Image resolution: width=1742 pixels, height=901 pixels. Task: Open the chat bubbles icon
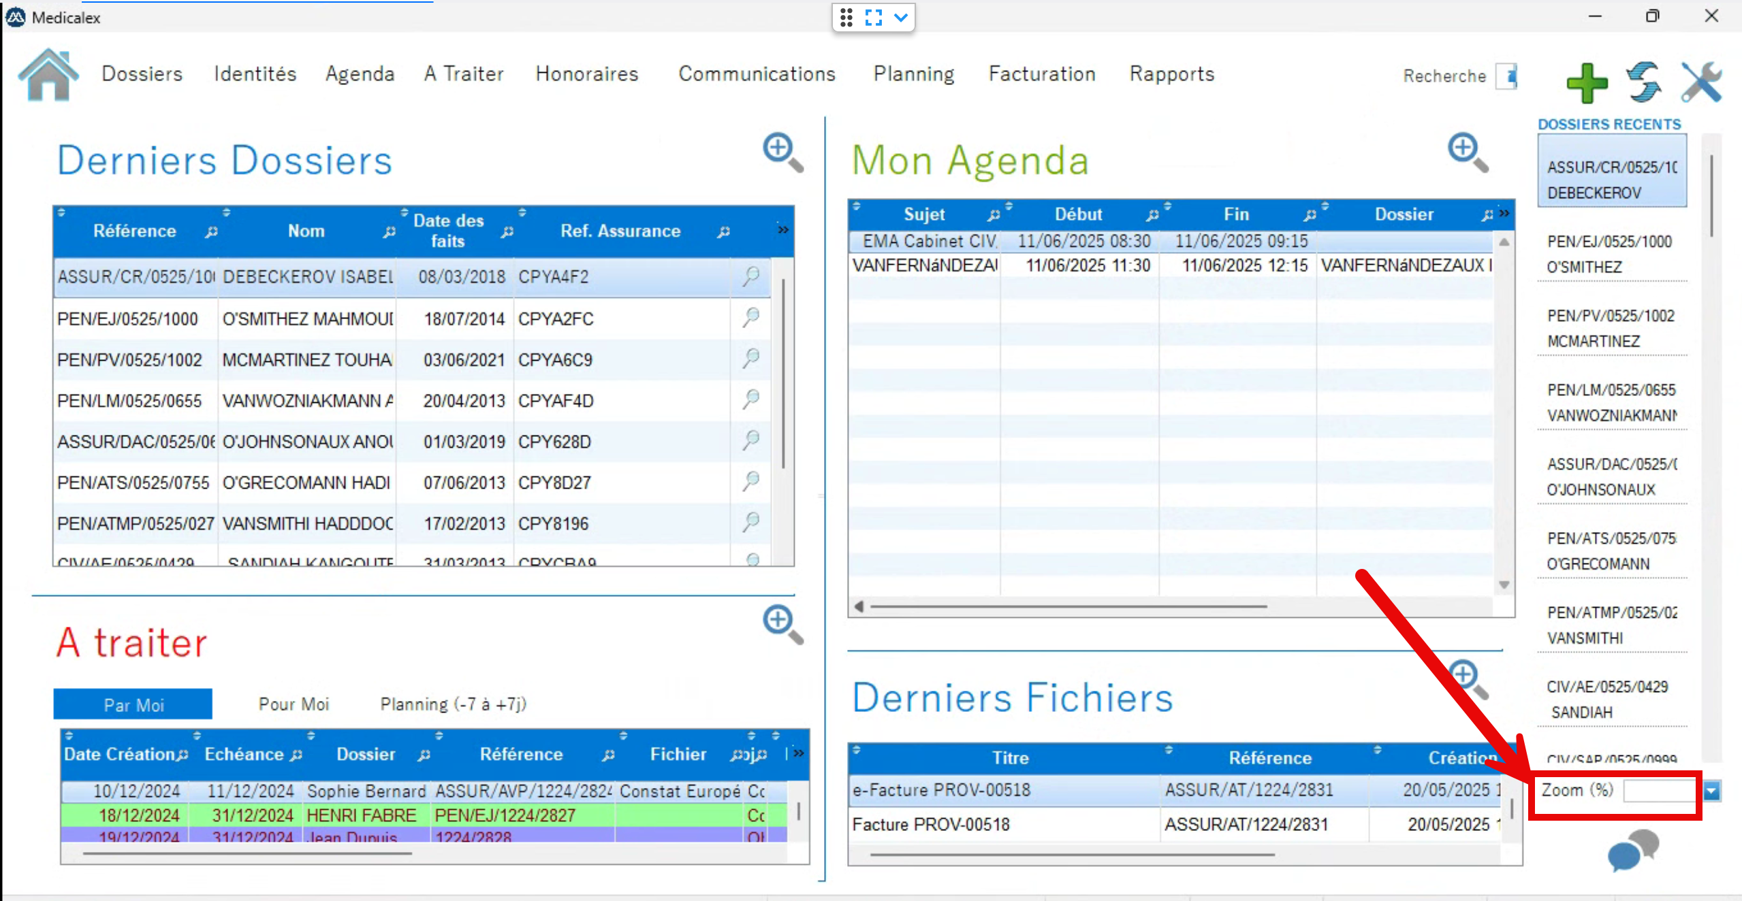(x=1632, y=850)
